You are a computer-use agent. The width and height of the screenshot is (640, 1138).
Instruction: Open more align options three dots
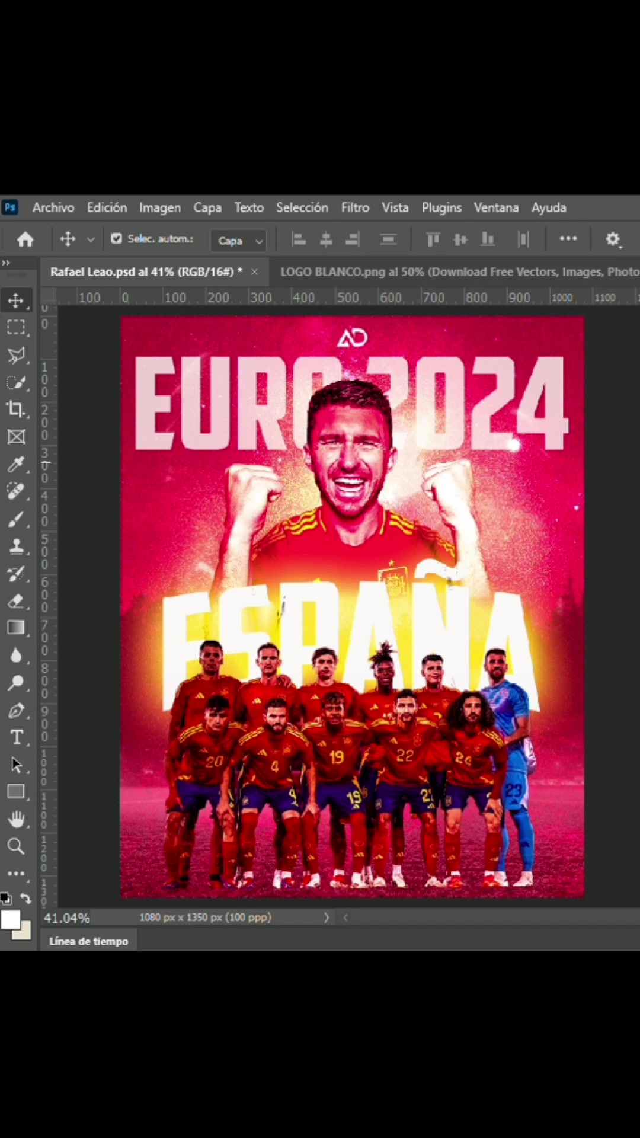(x=568, y=238)
